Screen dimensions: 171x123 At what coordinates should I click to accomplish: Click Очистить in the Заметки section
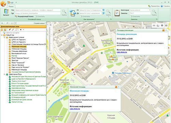click(135, 16)
